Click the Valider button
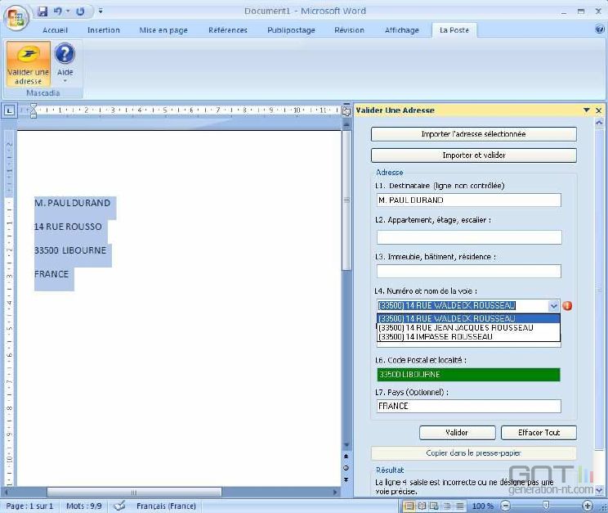The height and width of the screenshot is (513, 608). [457, 433]
